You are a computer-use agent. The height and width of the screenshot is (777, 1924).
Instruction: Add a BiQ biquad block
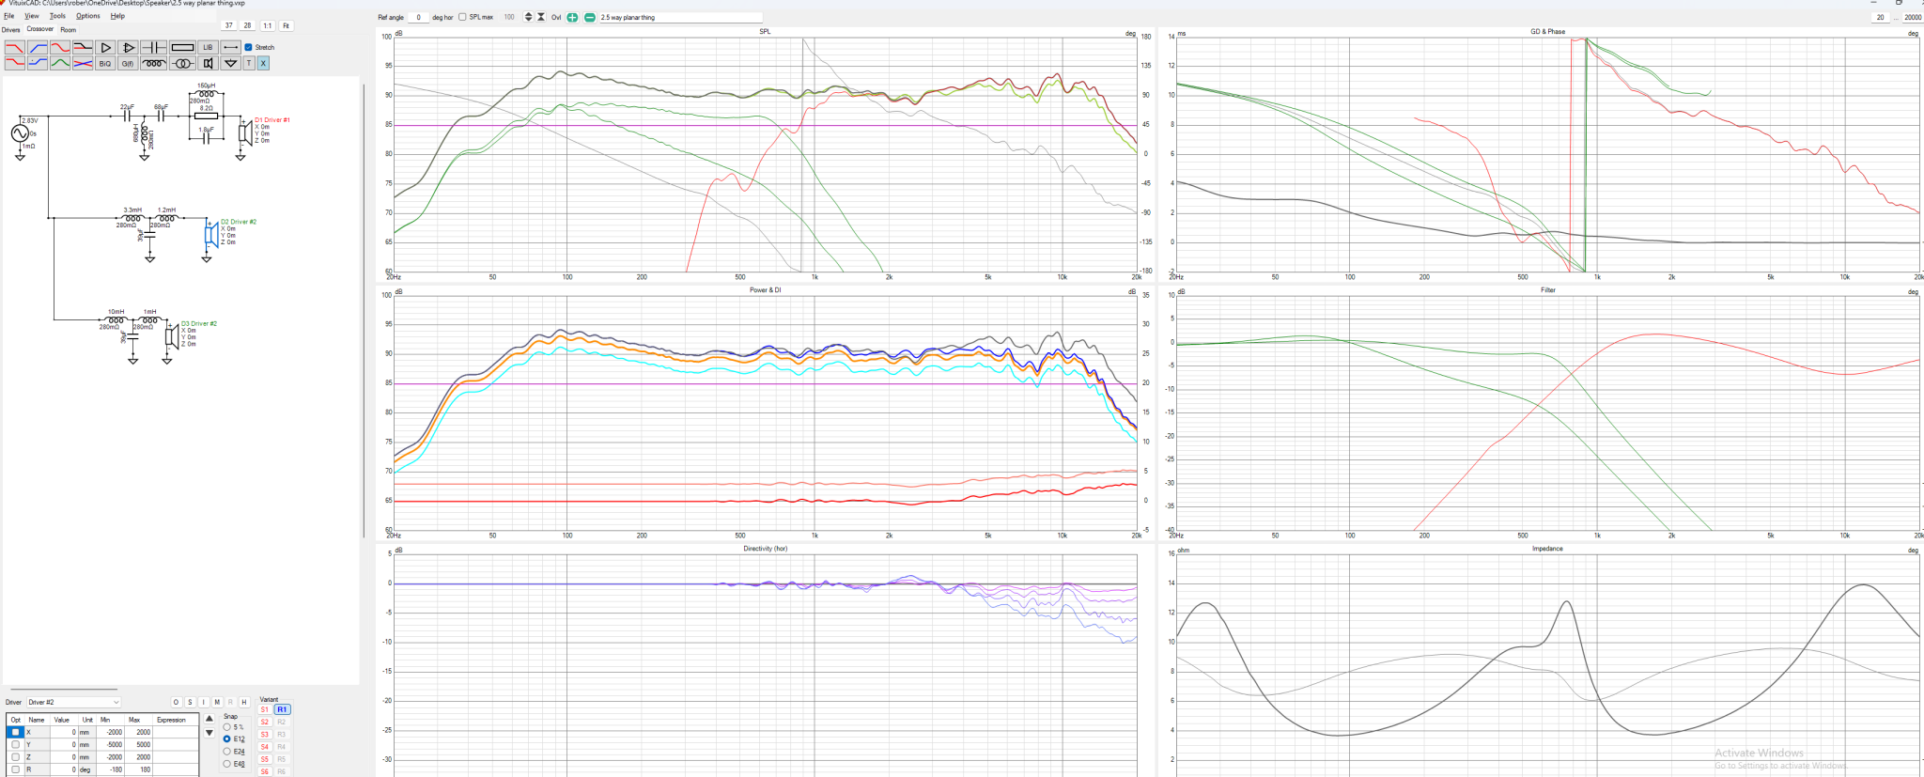click(x=105, y=63)
